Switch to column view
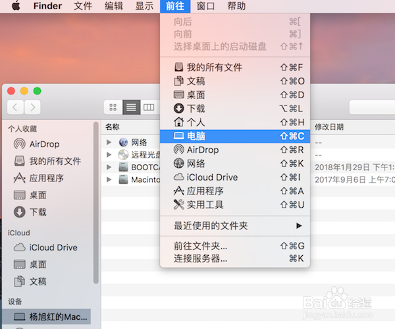The width and height of the screenshot is (395, 329). point(149,107)
